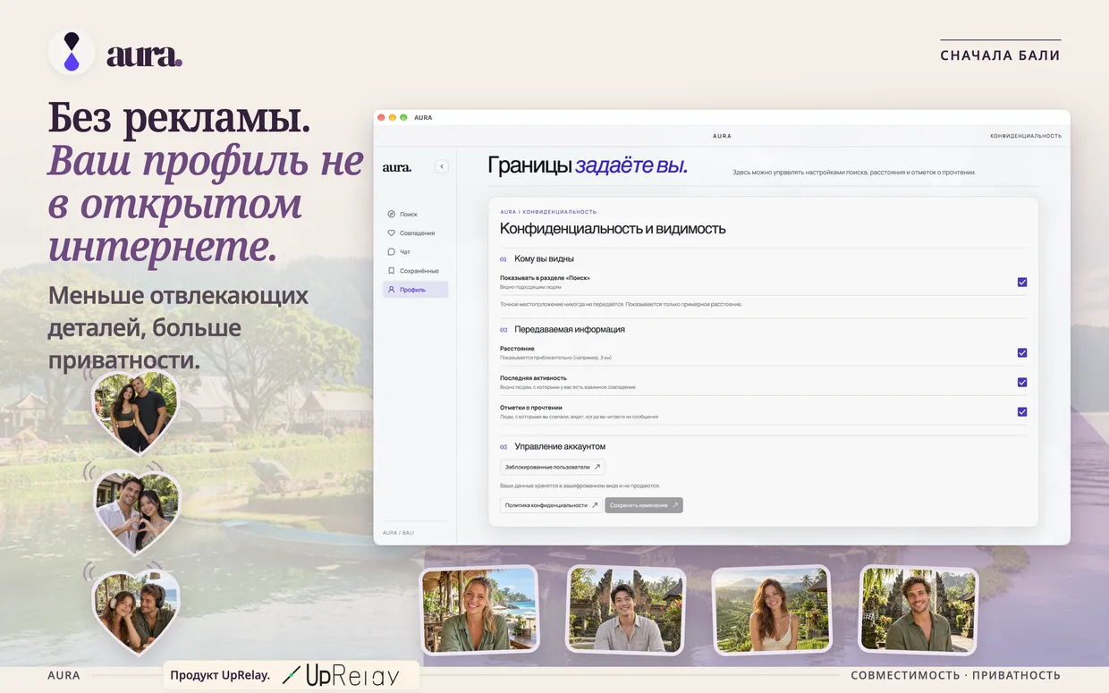Open Политика конфиденциальности
This screenshot has width=1109, height=693.
tap(551, 505)
